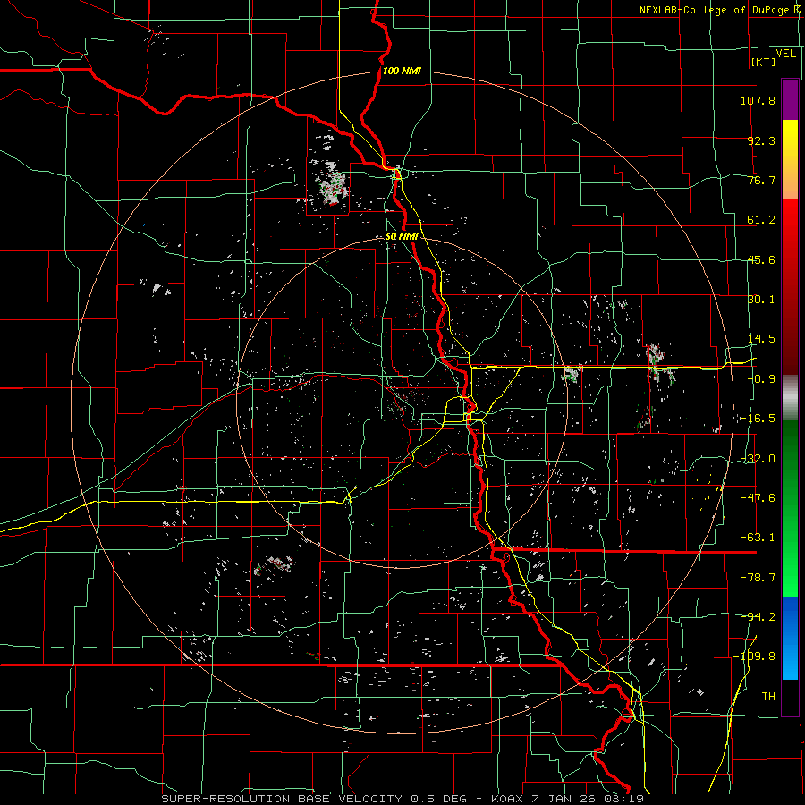The width and height of the screenshot is (805, 805).
Task: Select the -47.6 legend value
Action: [758, 498]
